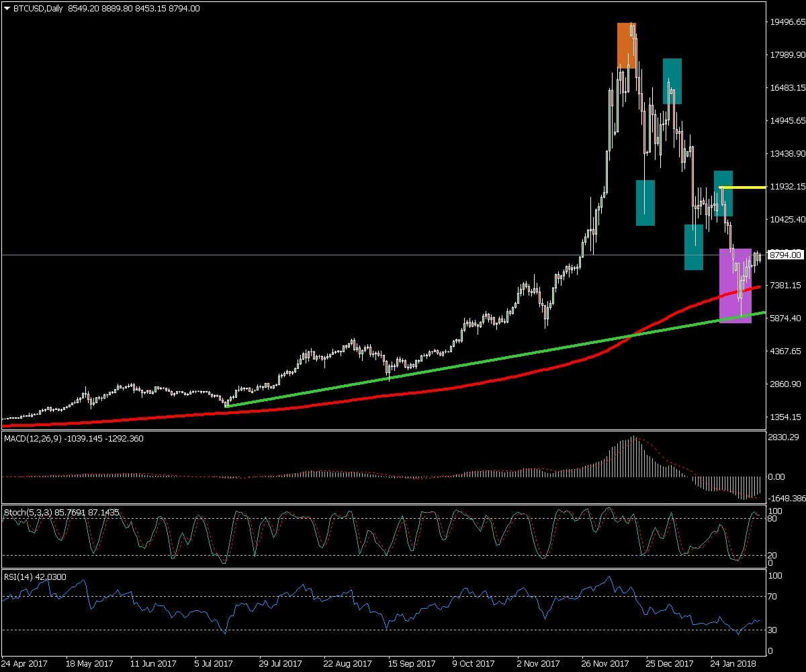Click the 19496.65 price scale value
The width and height of the screenshot is (806, 672).
click(x=787, y=22)
